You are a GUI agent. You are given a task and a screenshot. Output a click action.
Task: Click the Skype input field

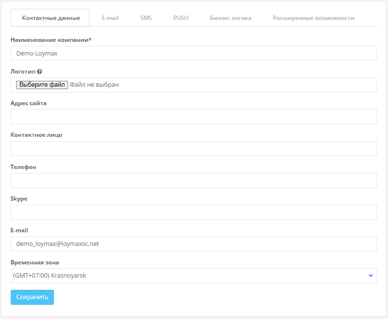[194, 212]
